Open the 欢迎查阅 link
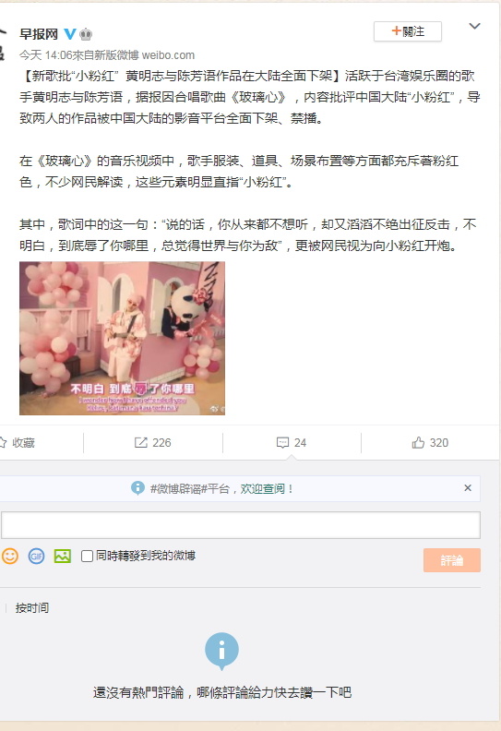This screenshot has width=501, height=731. [x=262, y=488]
